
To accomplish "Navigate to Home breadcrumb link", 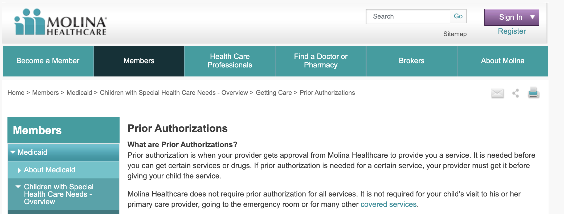I will coord(16,93).
